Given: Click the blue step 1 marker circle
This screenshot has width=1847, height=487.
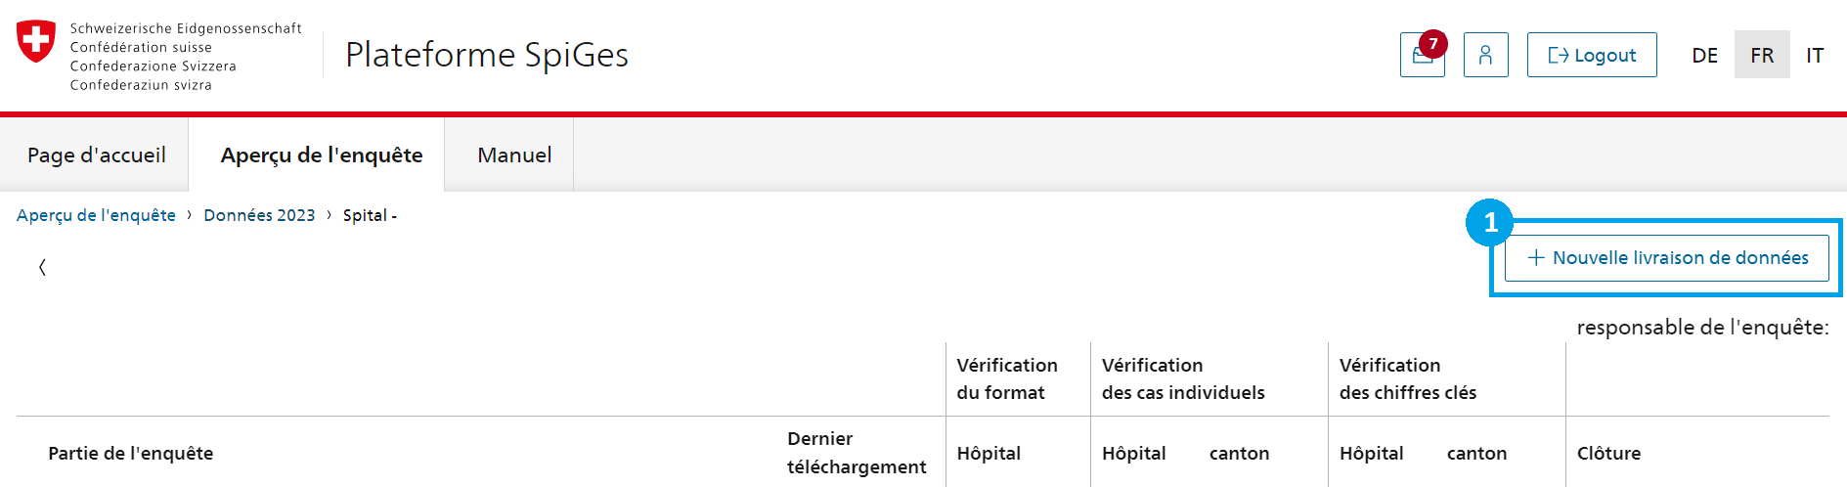Looking at the screenshot, I should coord(1490,223).
